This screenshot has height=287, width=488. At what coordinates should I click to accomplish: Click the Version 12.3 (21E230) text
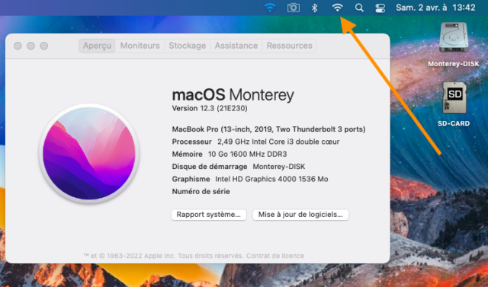tap(210, 108)
